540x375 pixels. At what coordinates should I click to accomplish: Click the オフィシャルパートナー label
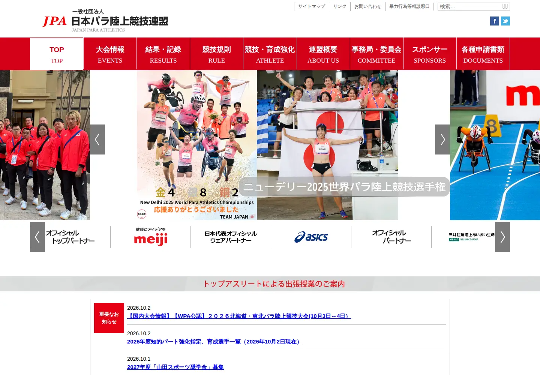click(391, 237)
